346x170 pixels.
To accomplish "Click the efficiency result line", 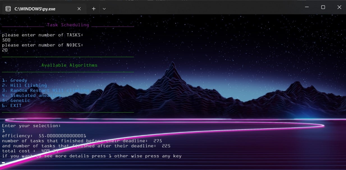I will [44, 136].
